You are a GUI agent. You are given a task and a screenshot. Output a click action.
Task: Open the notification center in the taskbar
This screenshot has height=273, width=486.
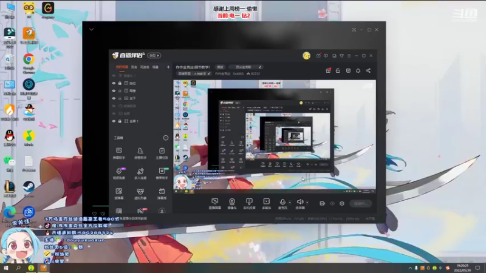477,268
